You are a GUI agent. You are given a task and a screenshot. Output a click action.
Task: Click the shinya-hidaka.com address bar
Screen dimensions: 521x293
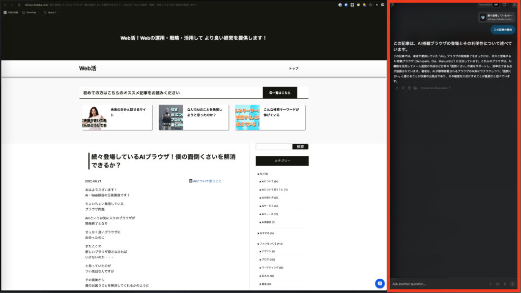[x=111, y=5]
